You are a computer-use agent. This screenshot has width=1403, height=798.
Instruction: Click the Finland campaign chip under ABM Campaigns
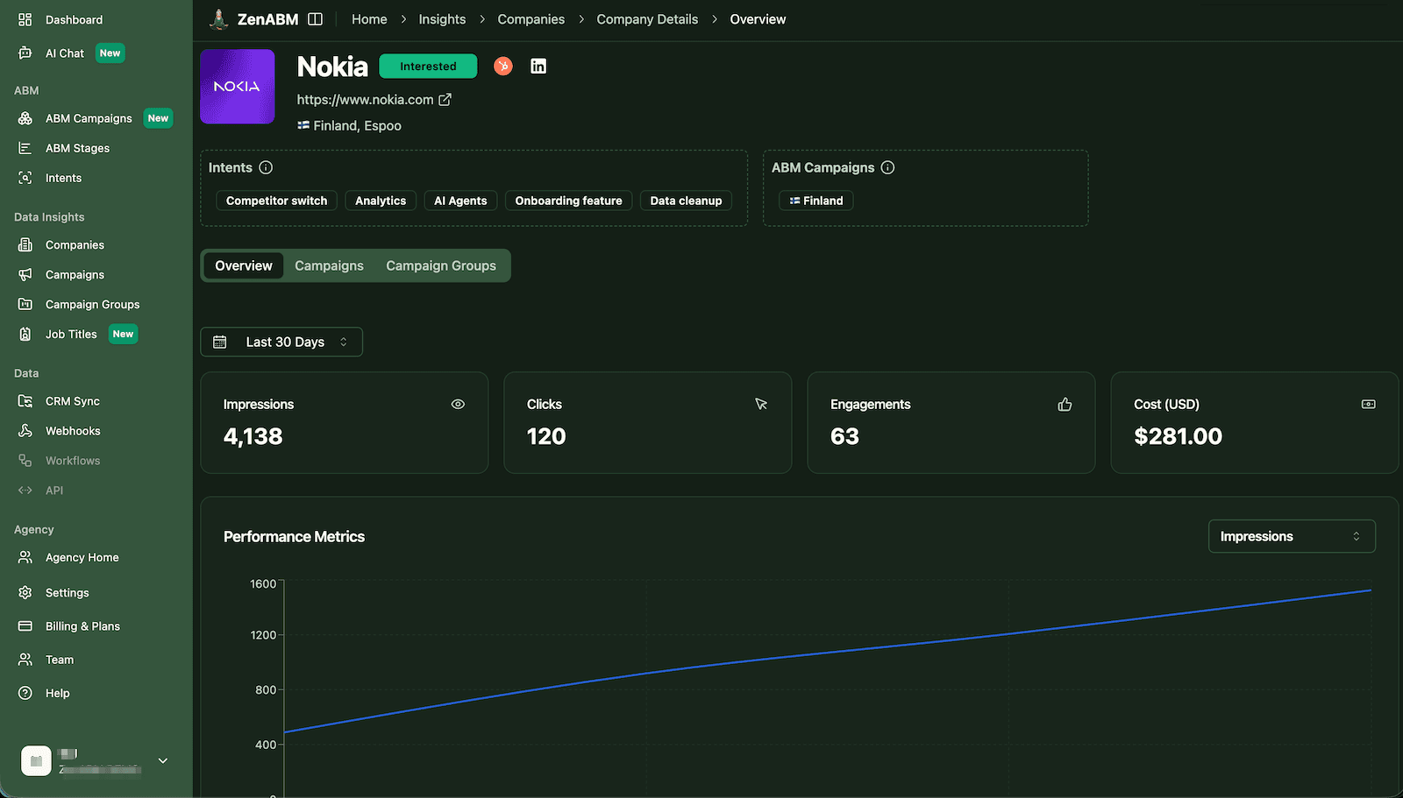[x=815, y=200]
